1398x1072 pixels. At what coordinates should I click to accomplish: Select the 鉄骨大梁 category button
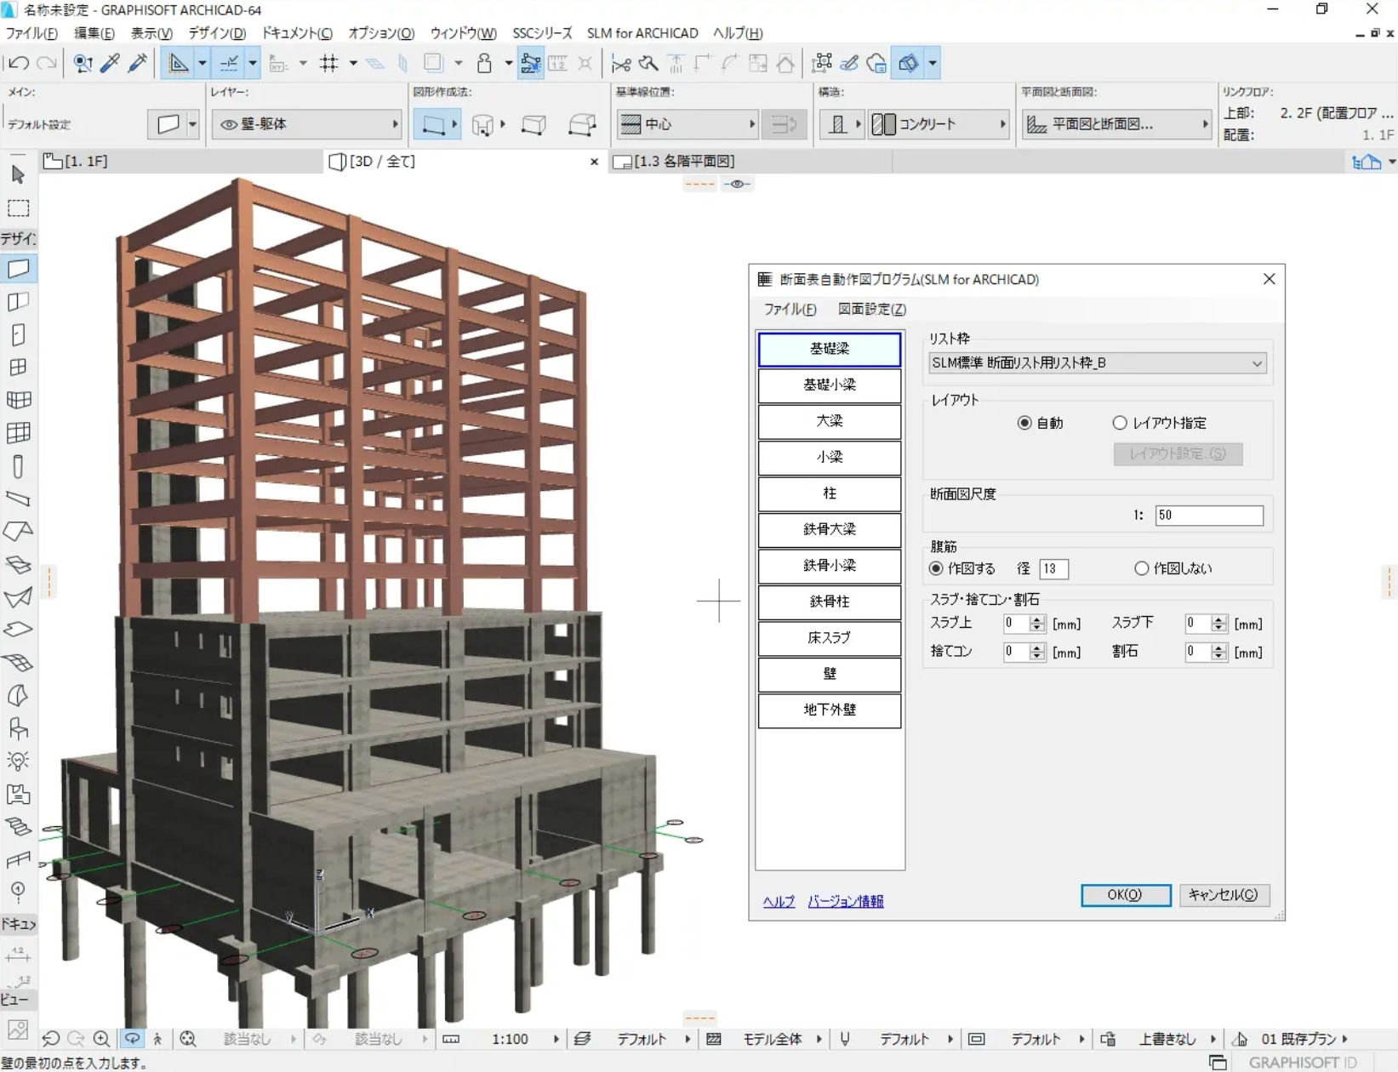tap(830, 529)
